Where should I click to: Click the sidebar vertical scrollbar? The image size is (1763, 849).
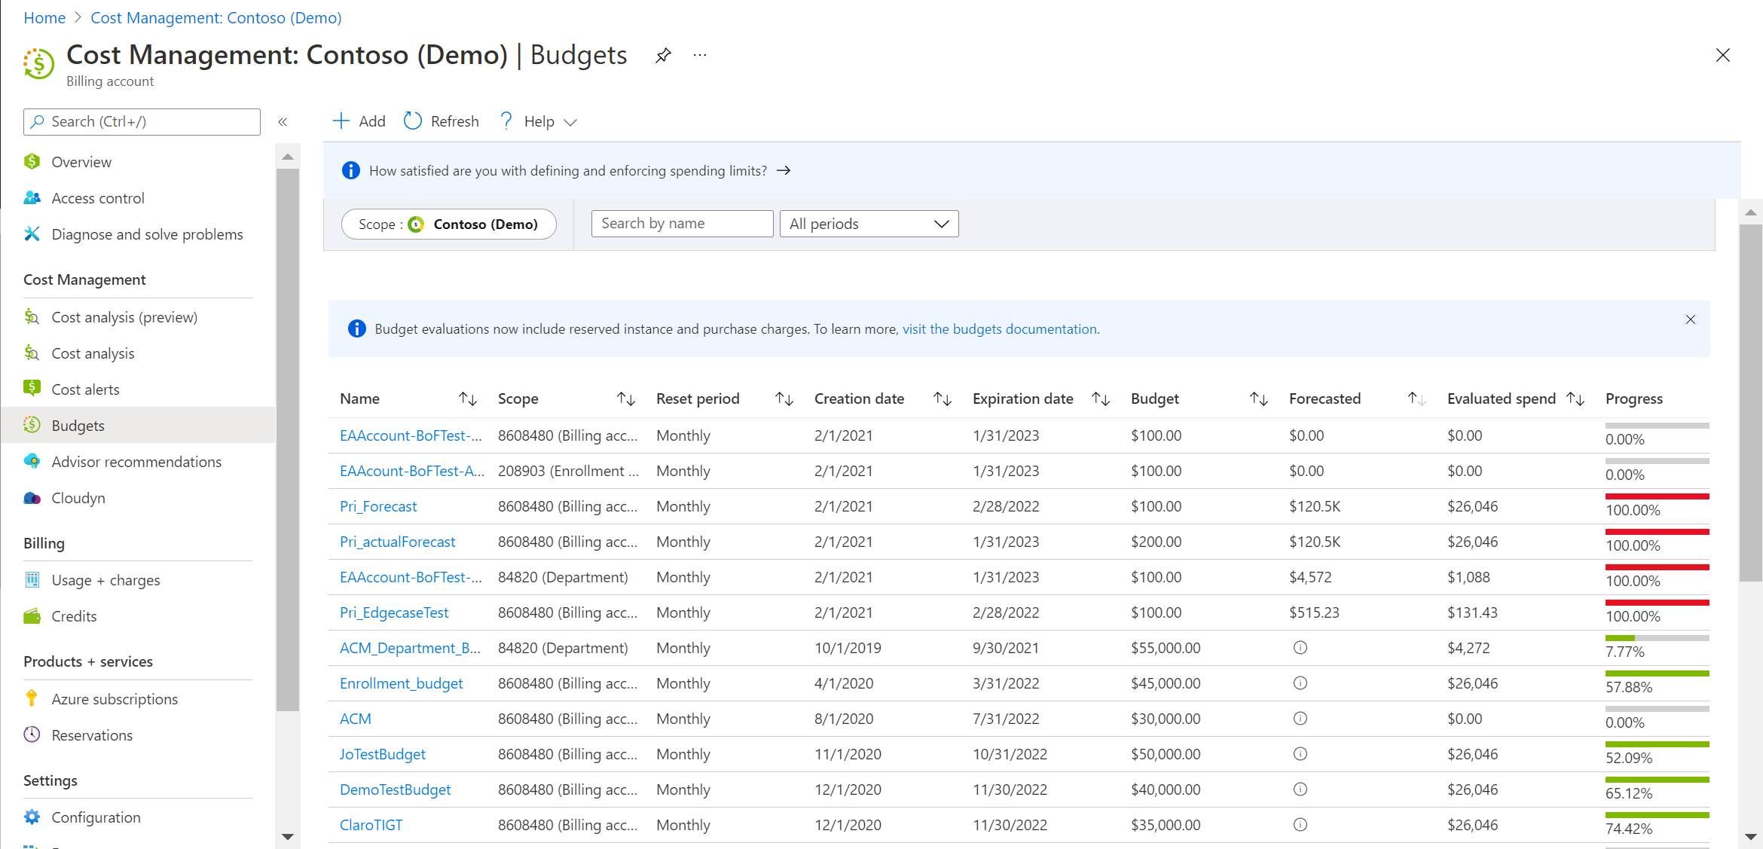[288, 439]
